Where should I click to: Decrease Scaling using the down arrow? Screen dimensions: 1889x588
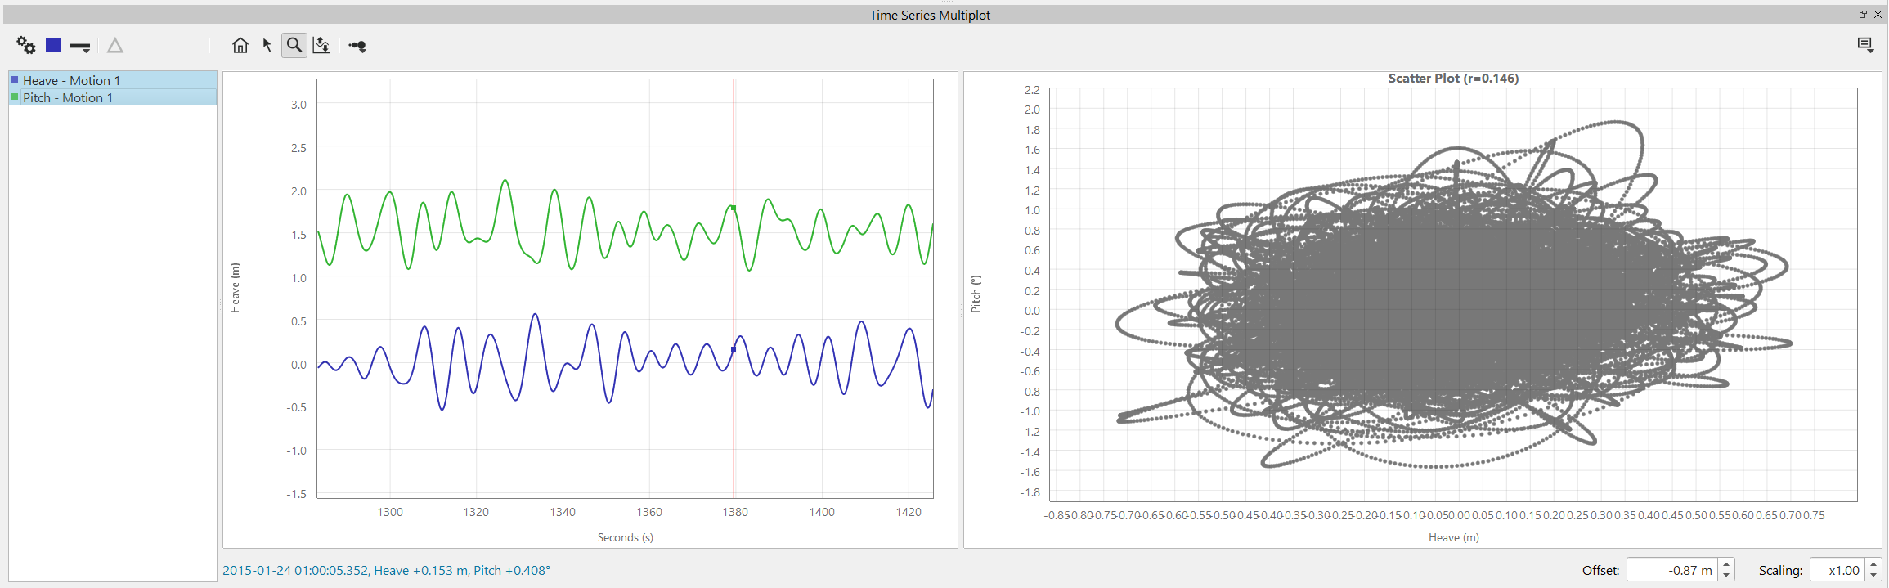pos(1873,575)
